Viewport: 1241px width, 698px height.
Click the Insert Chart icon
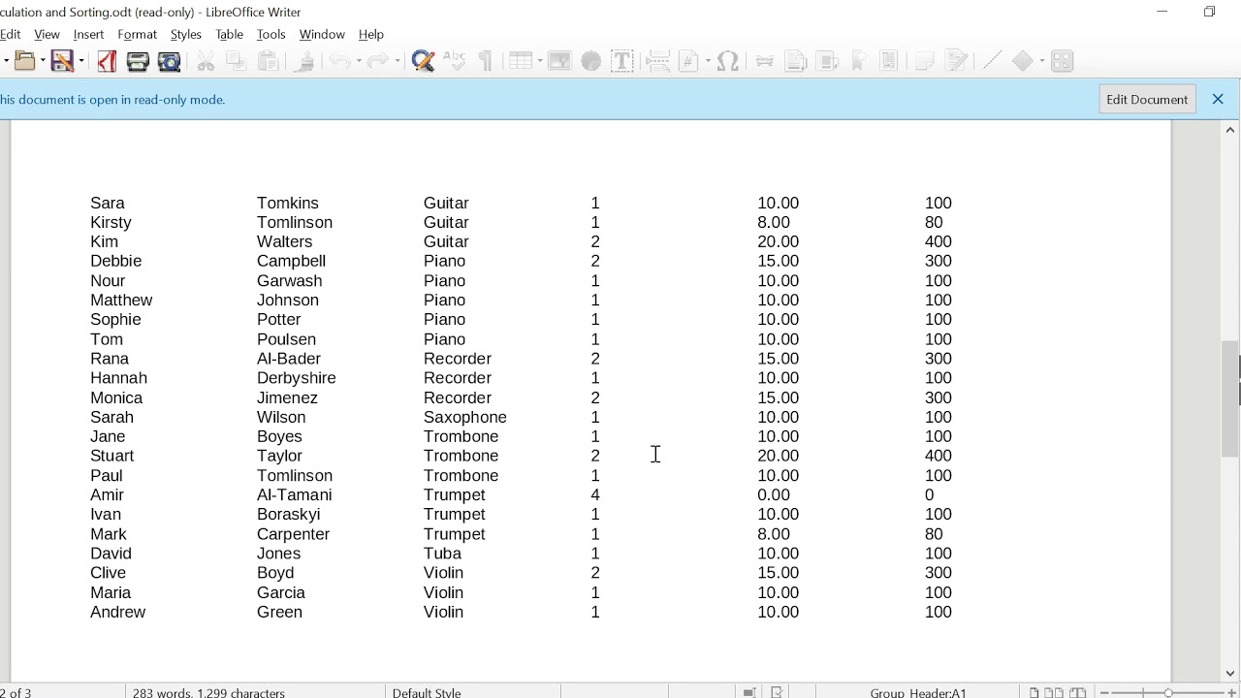point(590,61)
